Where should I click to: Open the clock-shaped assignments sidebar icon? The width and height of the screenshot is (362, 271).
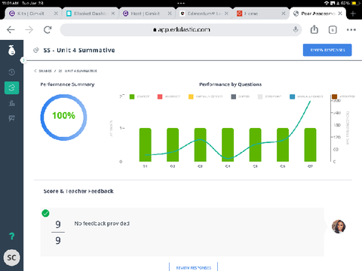pos(11,72)
